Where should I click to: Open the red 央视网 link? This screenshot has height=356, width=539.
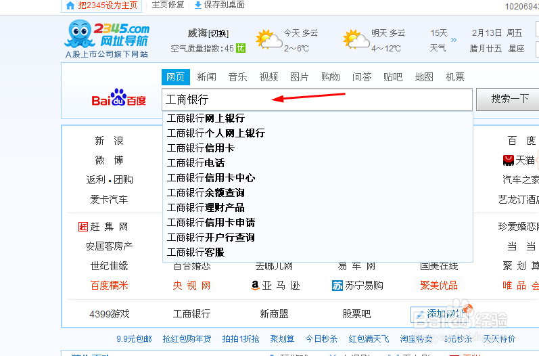coord(191,285)
